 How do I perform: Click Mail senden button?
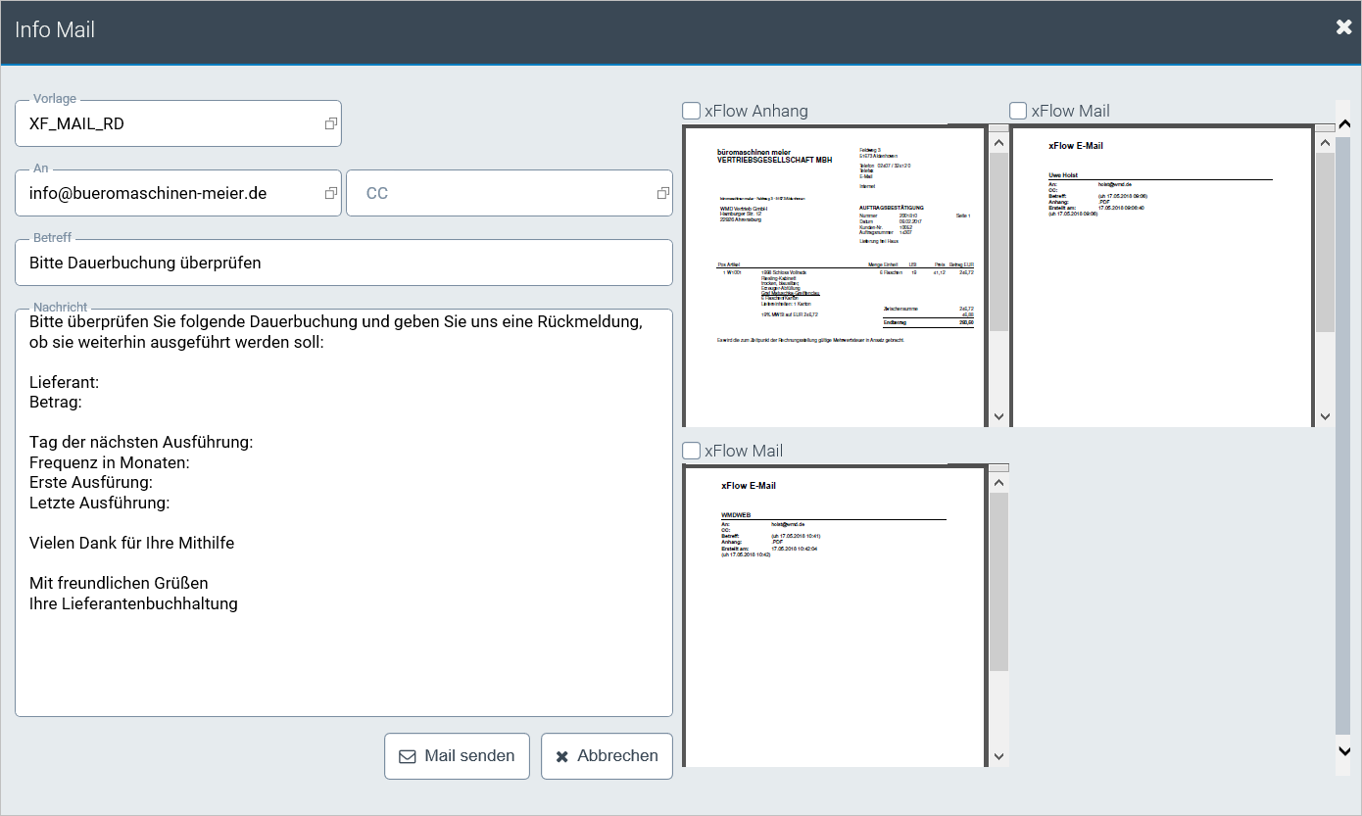(457, 756)
